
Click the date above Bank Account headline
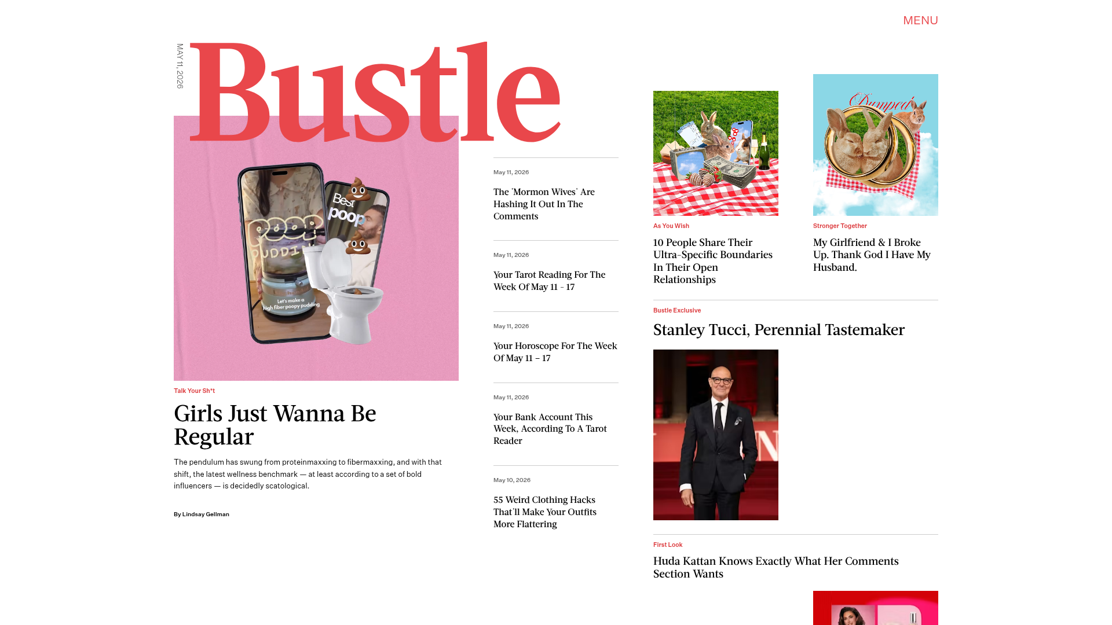511,397
